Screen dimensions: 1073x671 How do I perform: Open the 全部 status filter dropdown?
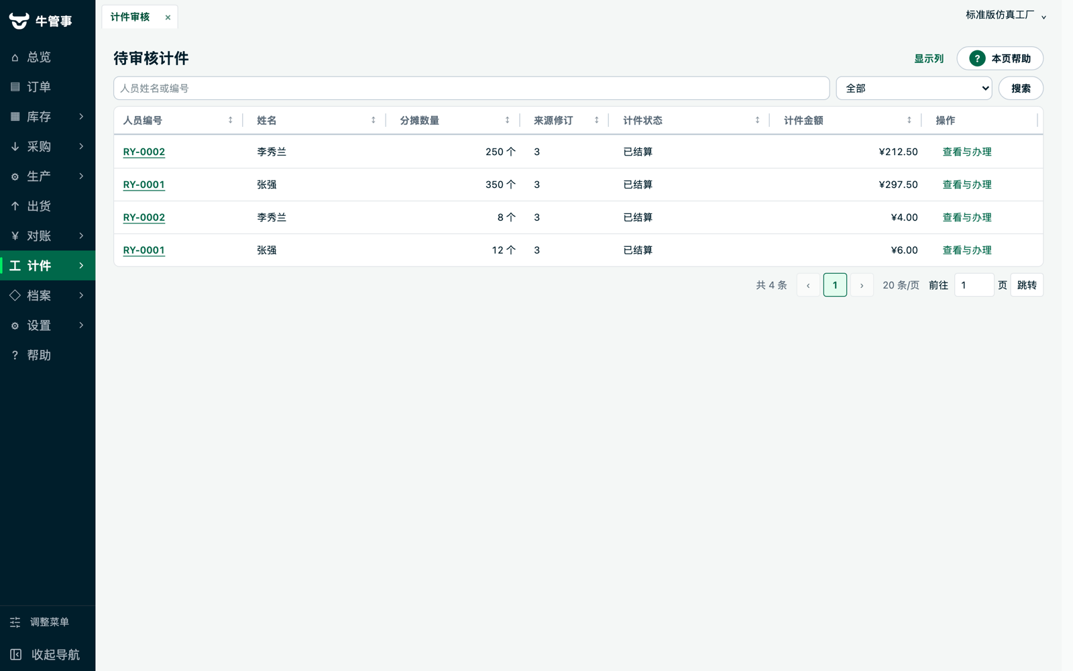pyautogui.click(x=914, y=88)
